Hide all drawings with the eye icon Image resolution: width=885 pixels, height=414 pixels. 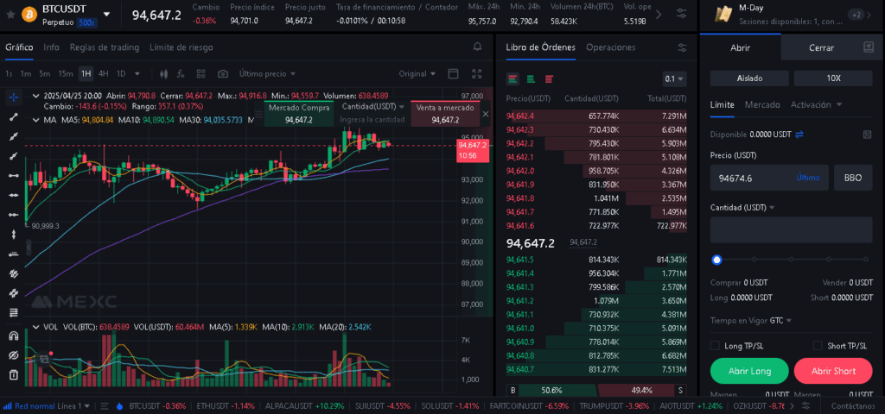[14, 355]
